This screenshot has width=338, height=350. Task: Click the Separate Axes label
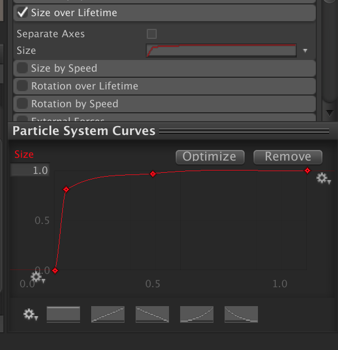pyautogui.click(x=51, y=34)
